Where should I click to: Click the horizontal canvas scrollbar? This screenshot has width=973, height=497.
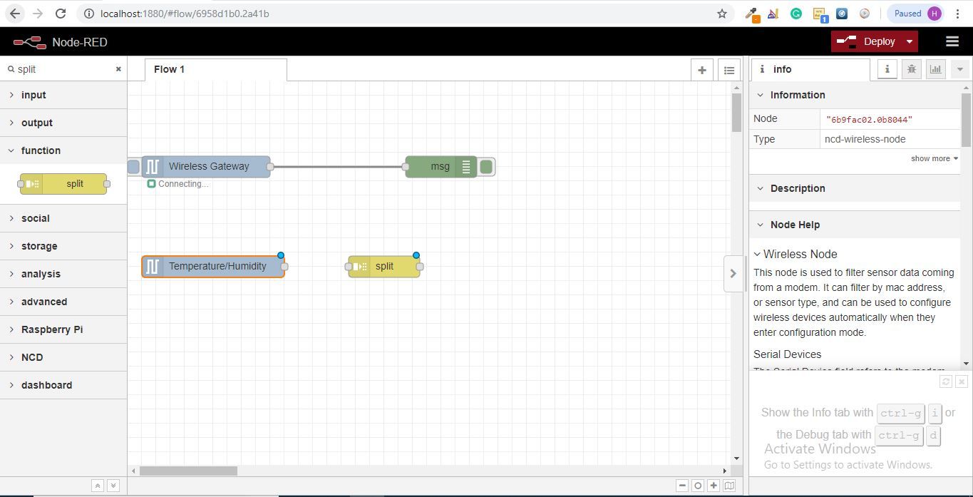[x=188, y=471]
